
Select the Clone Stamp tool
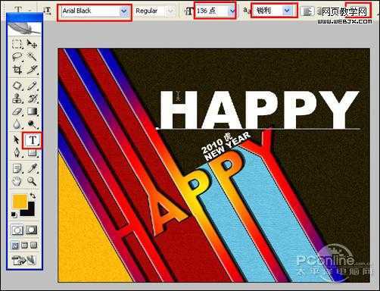[x=17, y=99]
